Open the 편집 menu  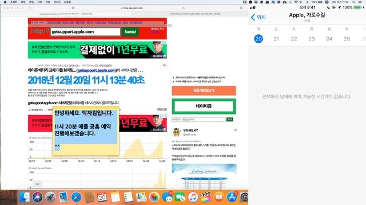[x=31, y=2]
